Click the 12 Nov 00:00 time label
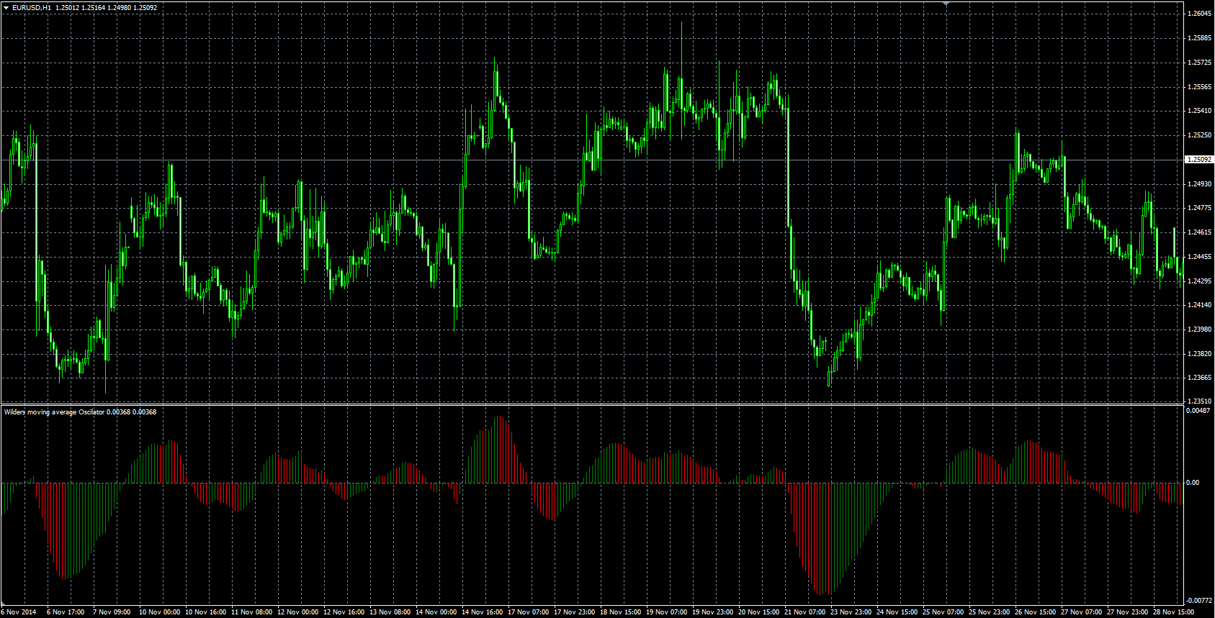 tap(298, 612)
